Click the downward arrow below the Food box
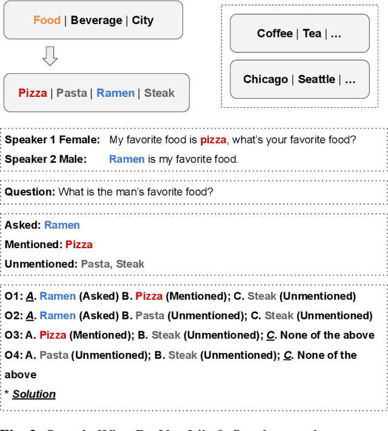The image size is (388, 431). pyautogui.click(x=50, y=56)
